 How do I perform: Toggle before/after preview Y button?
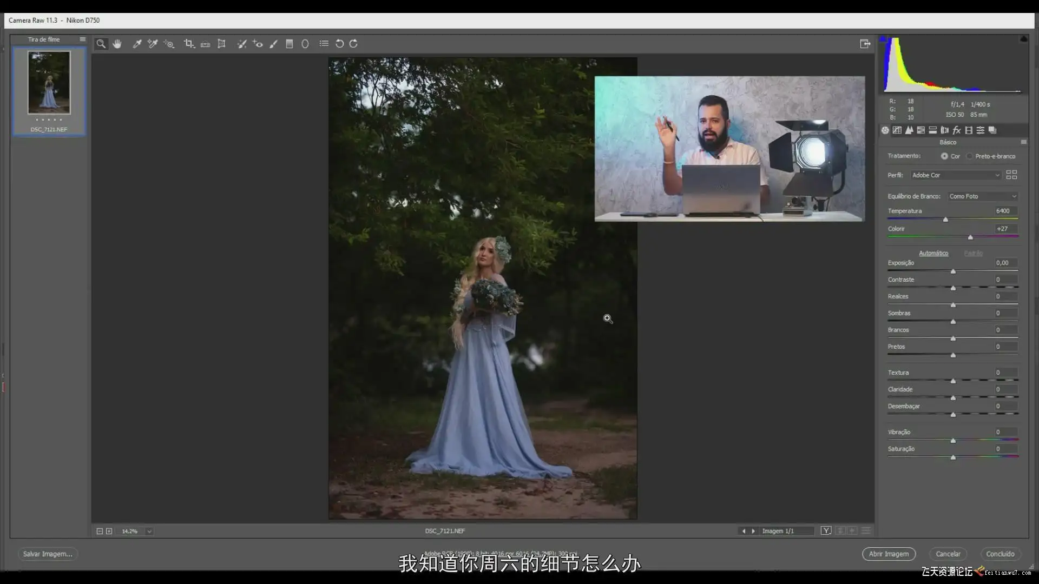click(x=826, y=531)
